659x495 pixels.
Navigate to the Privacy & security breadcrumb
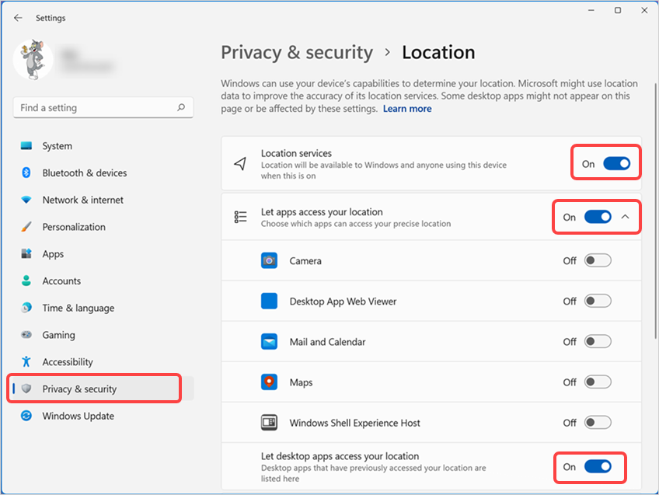click(x=297, y=53)
